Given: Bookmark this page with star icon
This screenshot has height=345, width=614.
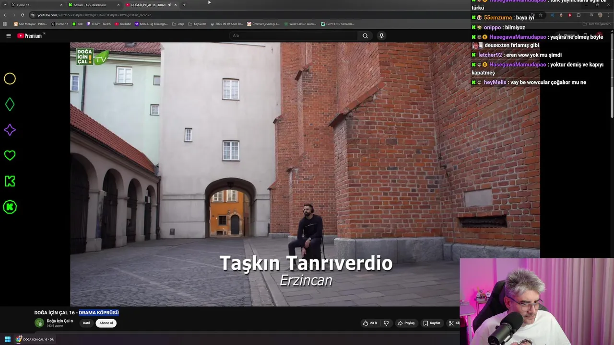Looking at the screenshot, I should pyautogui.click(x=541, y=15).
